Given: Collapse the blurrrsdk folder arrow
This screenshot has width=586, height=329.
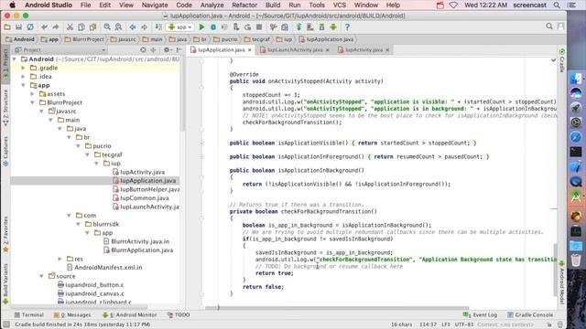Looking at the screenshot, I should coord(78,224).
